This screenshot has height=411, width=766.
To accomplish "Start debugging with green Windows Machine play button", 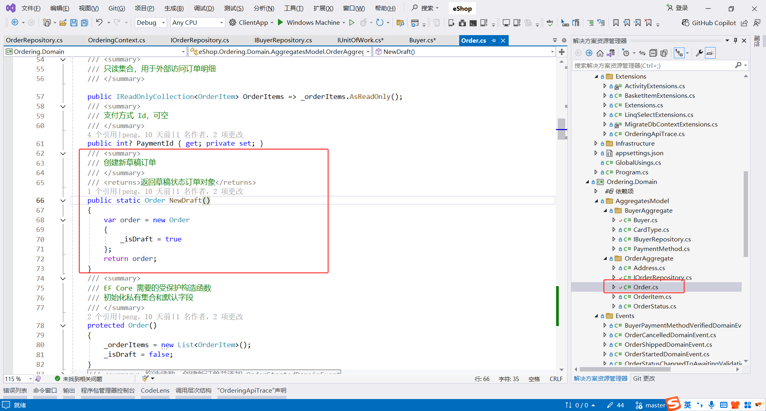I will [x=280, y=22].
